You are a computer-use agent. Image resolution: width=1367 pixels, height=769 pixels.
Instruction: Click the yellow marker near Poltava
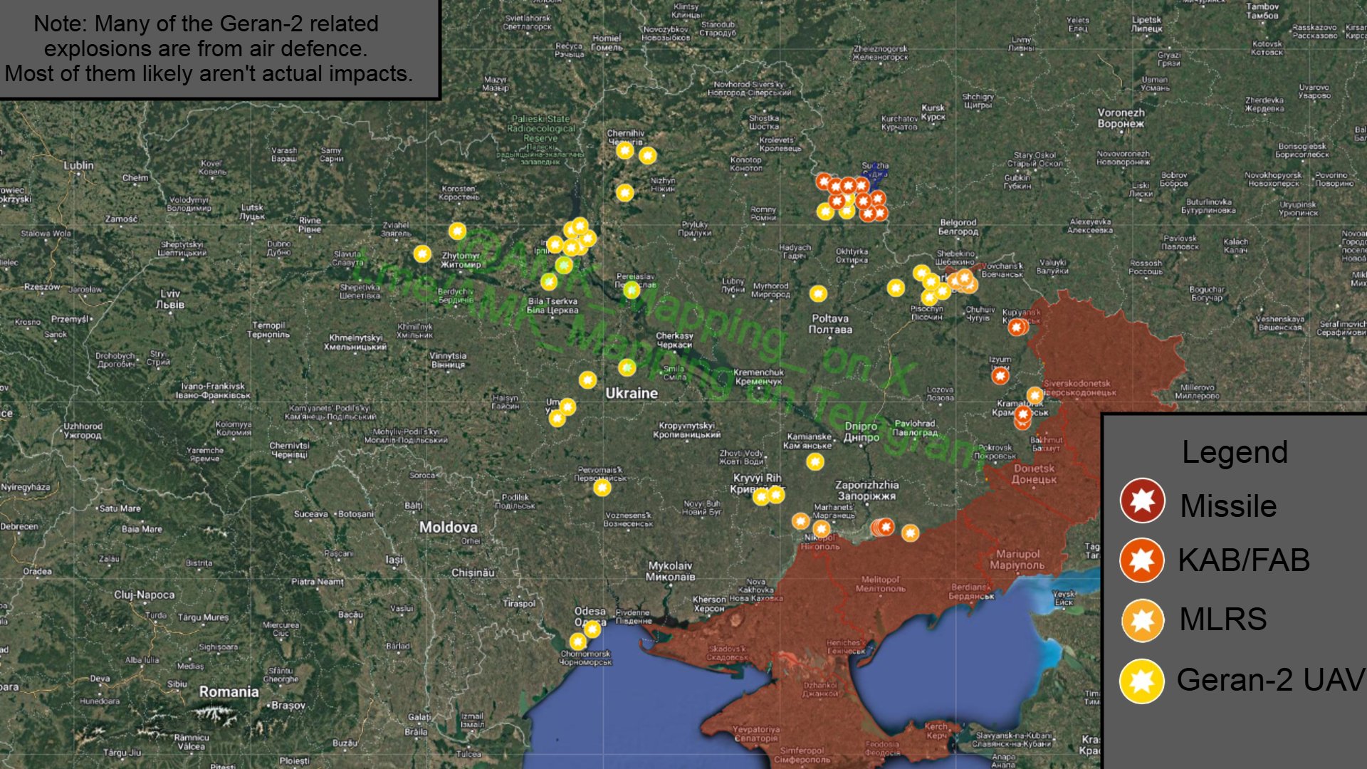[818, 293]
